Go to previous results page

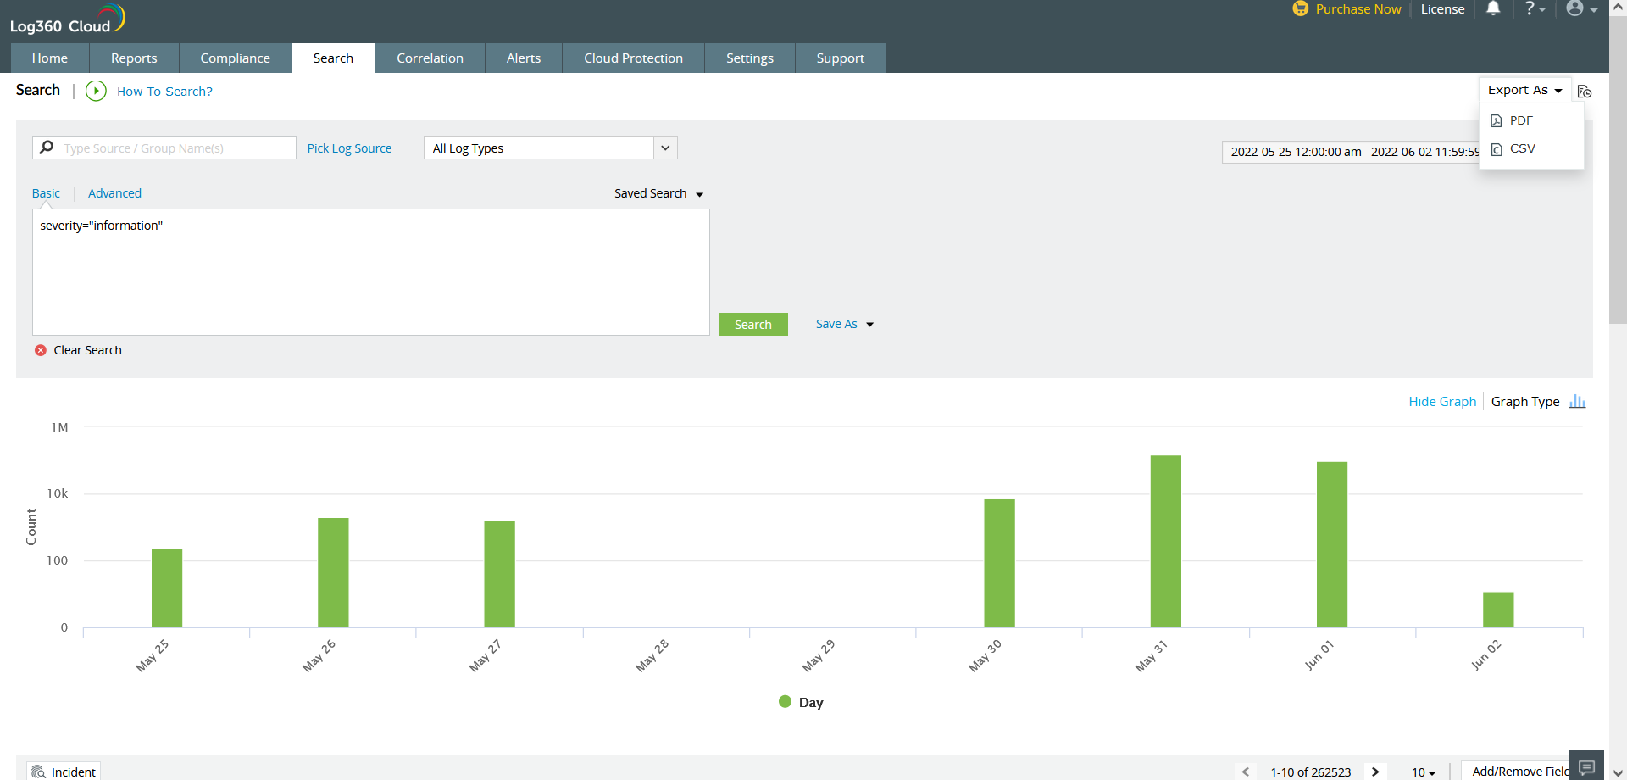pos(1245,772)
